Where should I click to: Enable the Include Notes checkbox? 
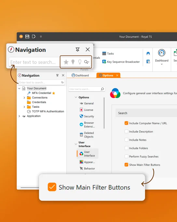126,140
